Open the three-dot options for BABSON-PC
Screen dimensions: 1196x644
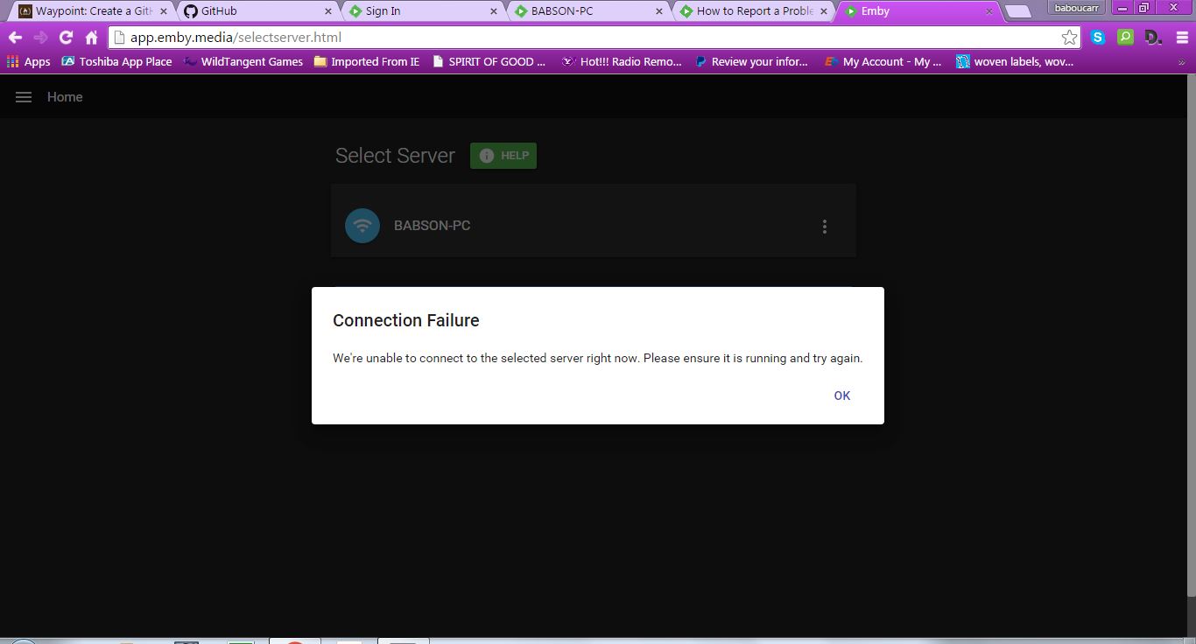(824, 227)
